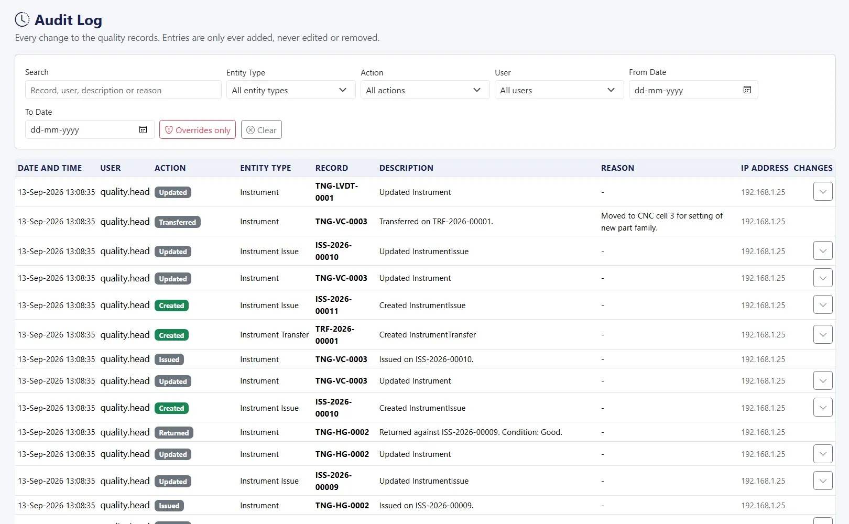Screen dimensions: 849x524
Task: Open the Action filter dropdown
Action: click(425, 90)
